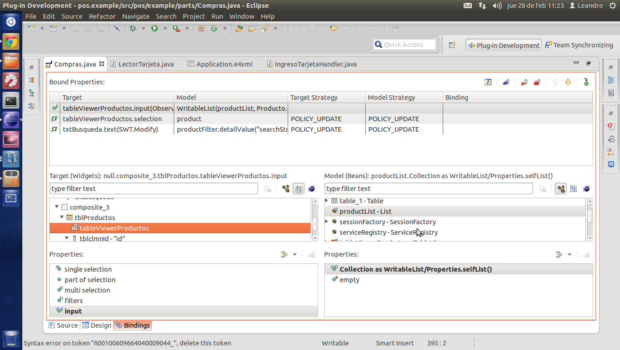Collapse the composite_3 tree node

[x=57, y=207]
